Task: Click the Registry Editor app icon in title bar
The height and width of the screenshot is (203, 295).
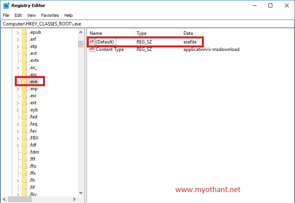Action: (x=6, y=5)
